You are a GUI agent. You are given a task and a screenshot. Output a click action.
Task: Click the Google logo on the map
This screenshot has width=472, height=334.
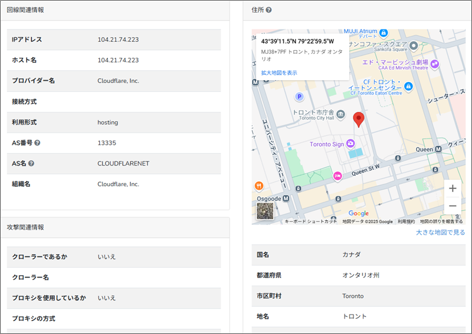coord(358,213)
